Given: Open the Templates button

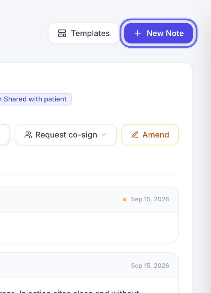Looking at the screenshot, I should (x=83, y=33).
